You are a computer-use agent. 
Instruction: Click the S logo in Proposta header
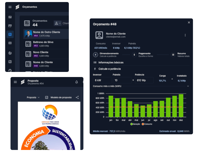(23, 82)
